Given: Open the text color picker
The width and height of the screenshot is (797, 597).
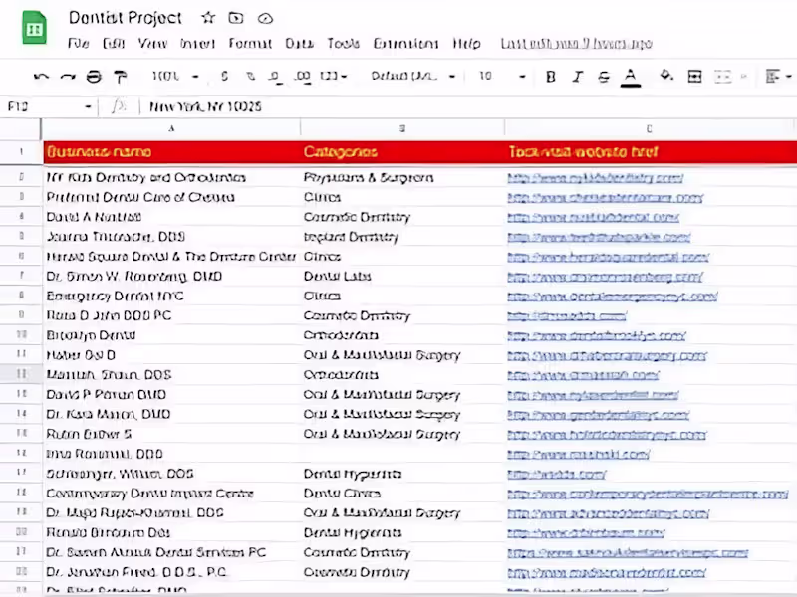Looking at the screenshot, I should (631, 78).
